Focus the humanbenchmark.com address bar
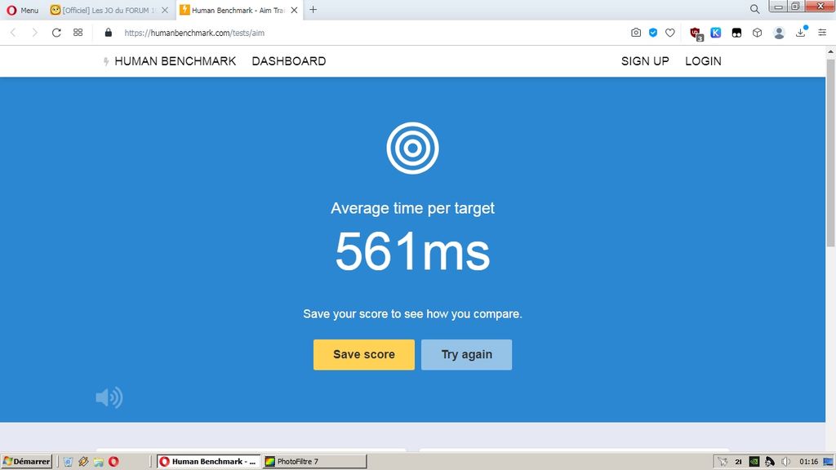Image resolution: width=836 pixels, height=470 pixels. [x=194, y=33]
